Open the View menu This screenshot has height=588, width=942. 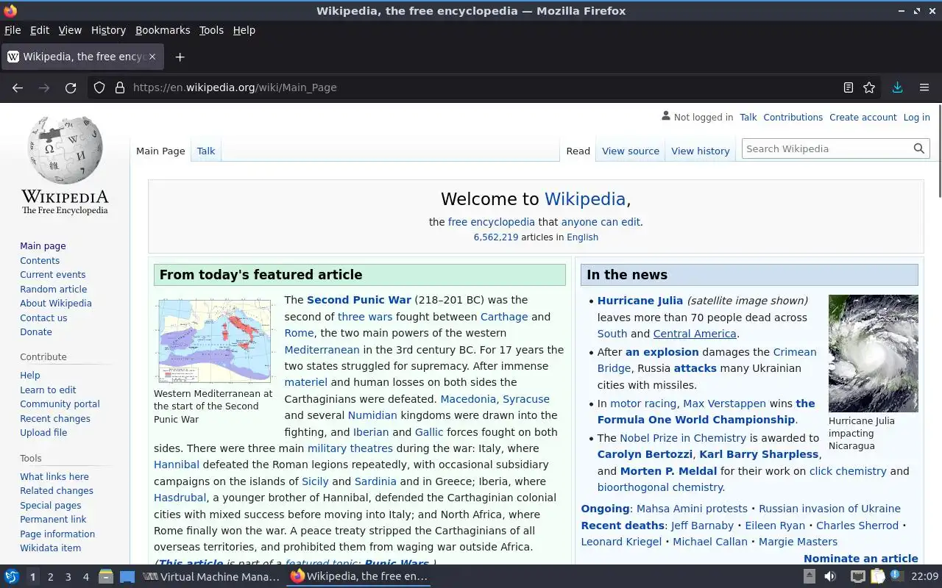click(x=70, y=30)
